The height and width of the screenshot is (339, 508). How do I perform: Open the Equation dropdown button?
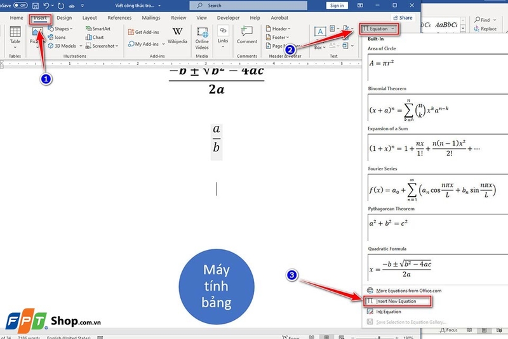coord(378,29)
